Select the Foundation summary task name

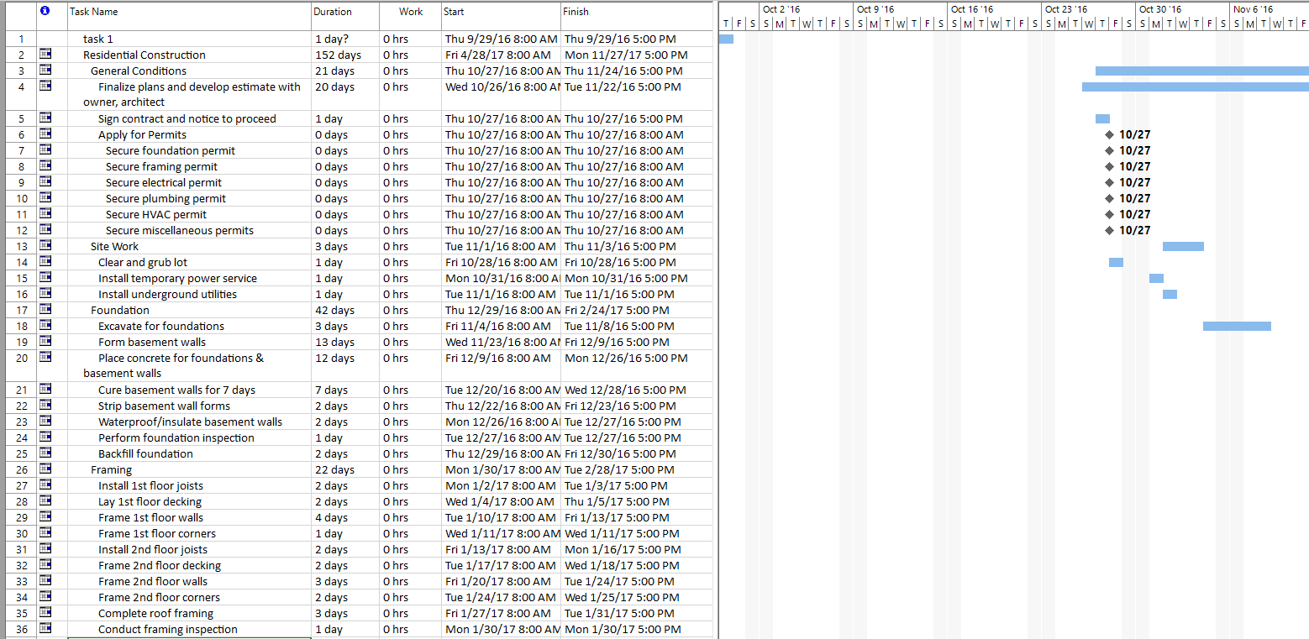(x=120, y=310)
